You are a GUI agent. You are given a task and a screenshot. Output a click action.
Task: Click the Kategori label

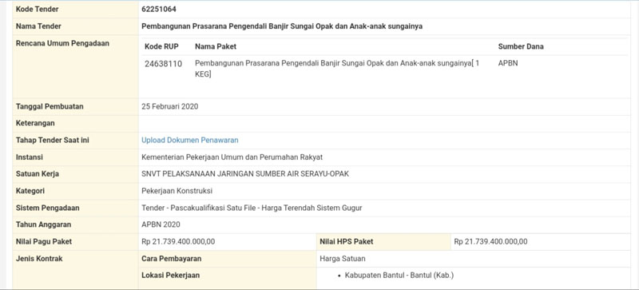point(30,191)
